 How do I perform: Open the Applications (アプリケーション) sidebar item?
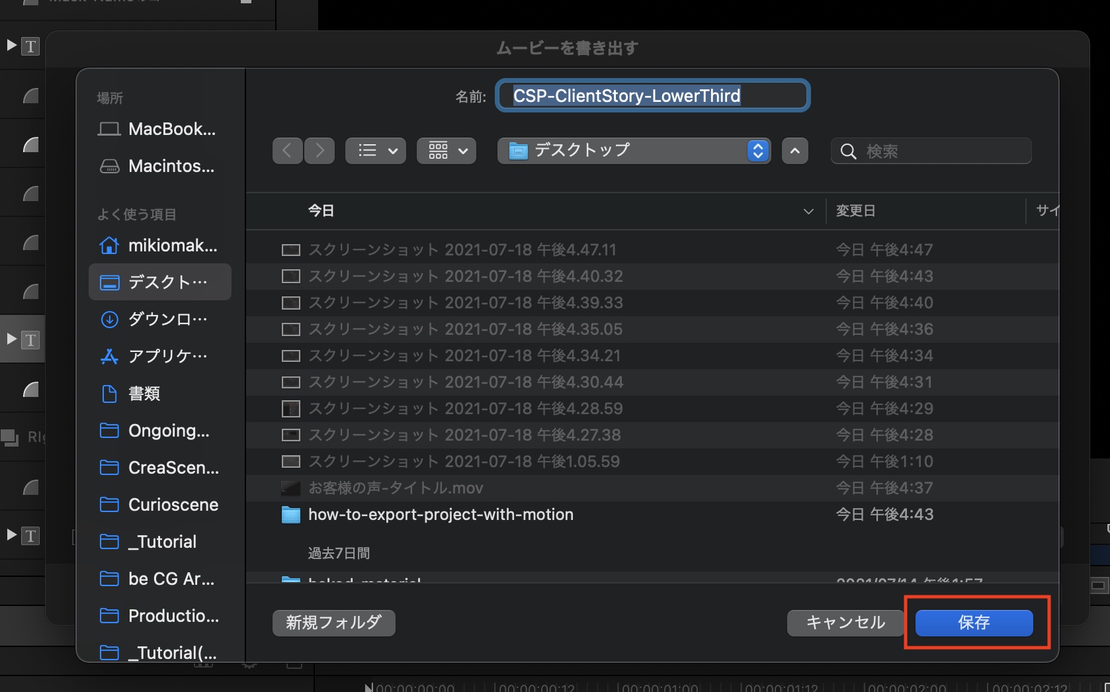(160, 357)
